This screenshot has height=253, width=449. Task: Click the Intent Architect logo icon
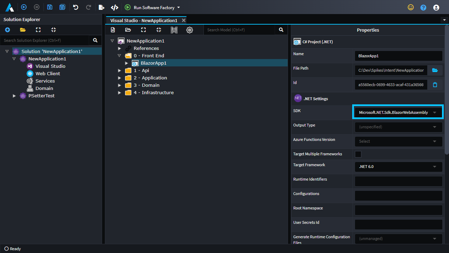10,7
